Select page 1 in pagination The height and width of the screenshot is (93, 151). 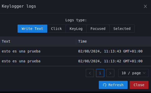point(100,73)
